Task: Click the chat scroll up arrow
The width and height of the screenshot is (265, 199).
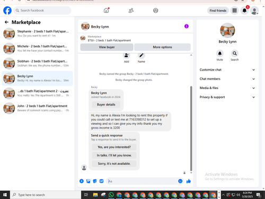Action: 191,55
